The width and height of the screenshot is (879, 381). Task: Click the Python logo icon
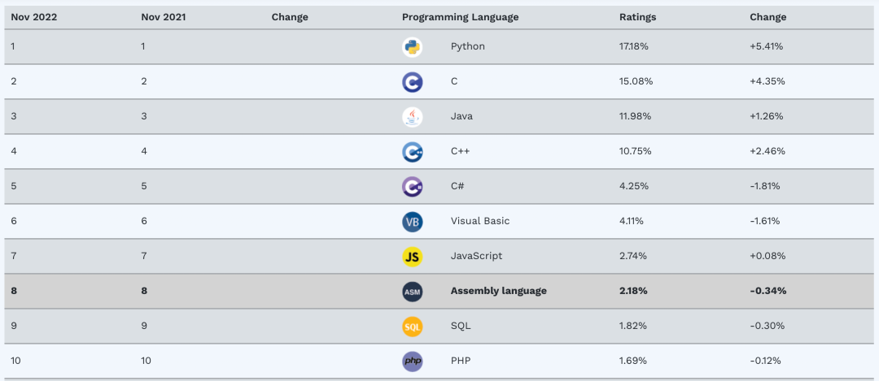click(x=413, y=47)
